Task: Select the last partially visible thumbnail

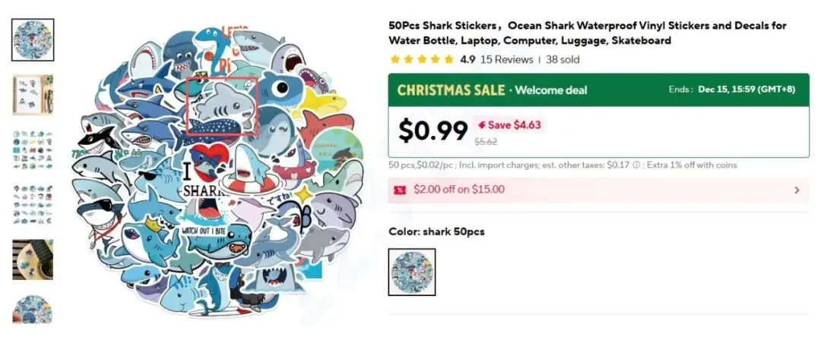Action: tap(33, 310)
